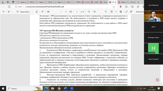Select Винокуров Гаврил participant tile
Image resolution: width=163 pixels, height=91 pixels.
153,38
